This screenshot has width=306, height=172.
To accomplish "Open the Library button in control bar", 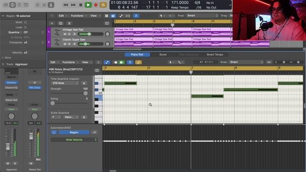I will tap(6, 5).
